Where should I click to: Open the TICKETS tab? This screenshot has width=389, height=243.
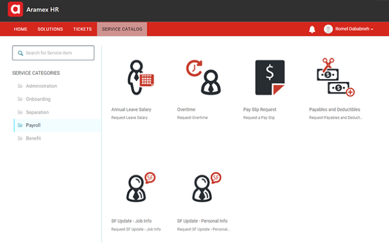(82, 29)
